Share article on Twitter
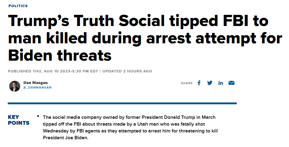 point(210,83)
